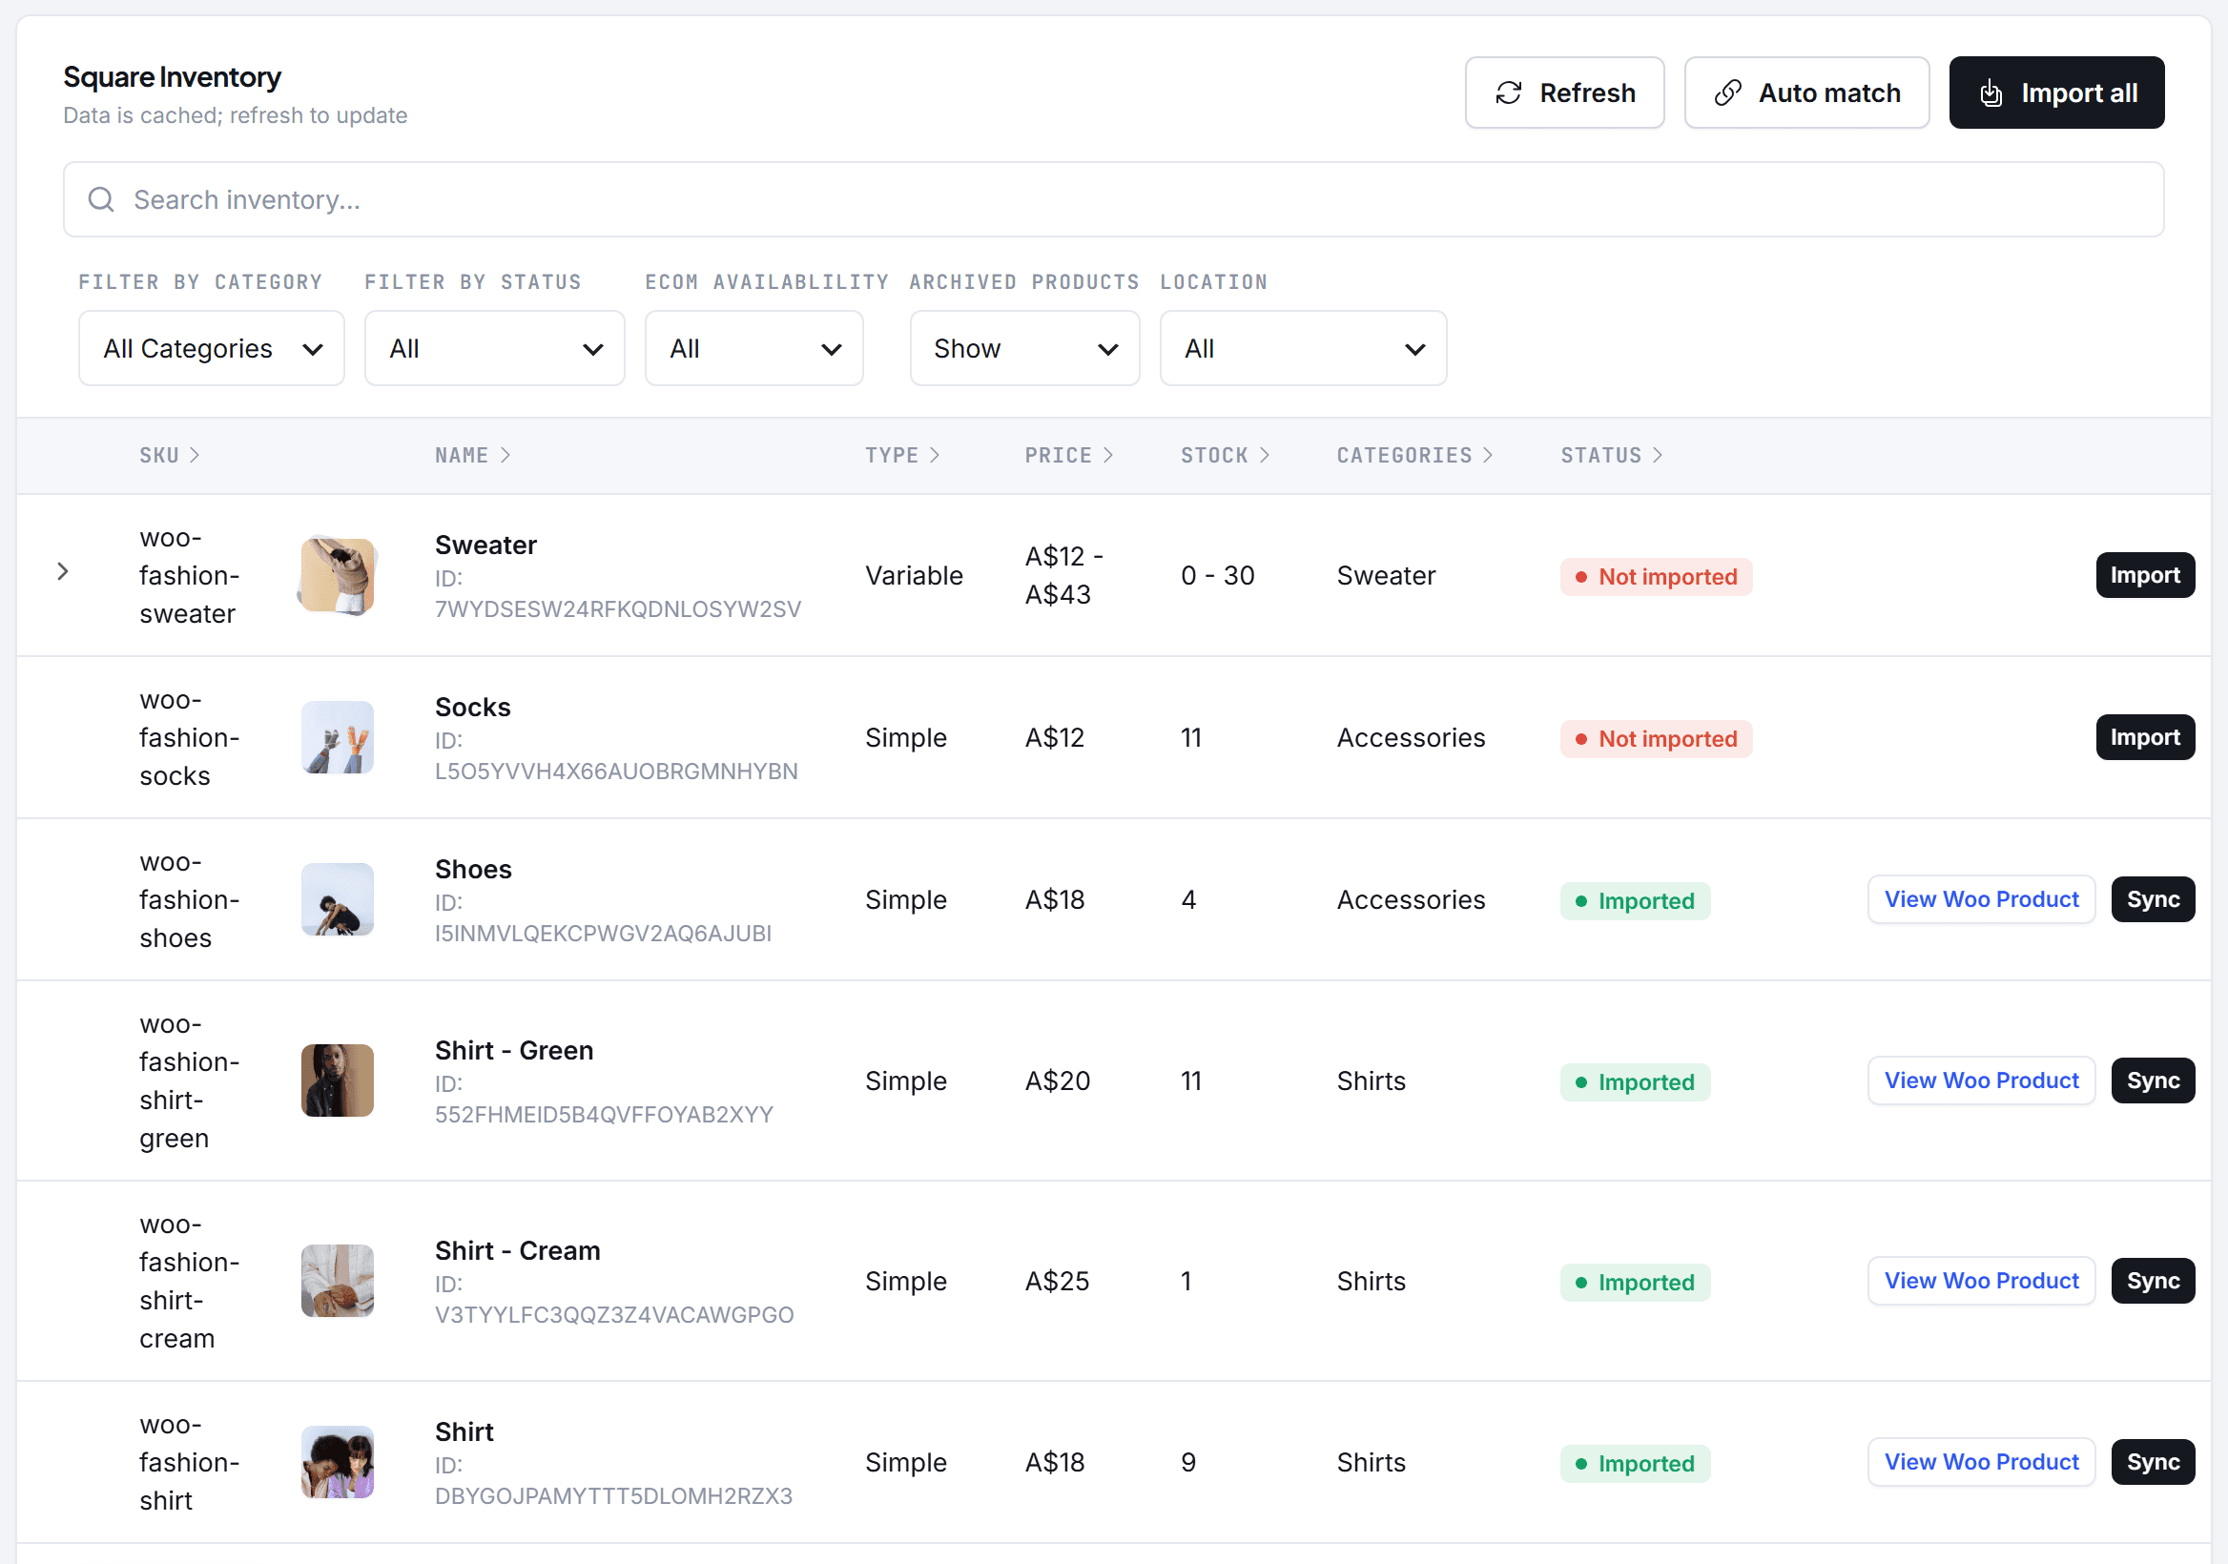Click the Refresh button
The width and height of the screenshot is (2228, 1564).
click(x=1564, y=93)
